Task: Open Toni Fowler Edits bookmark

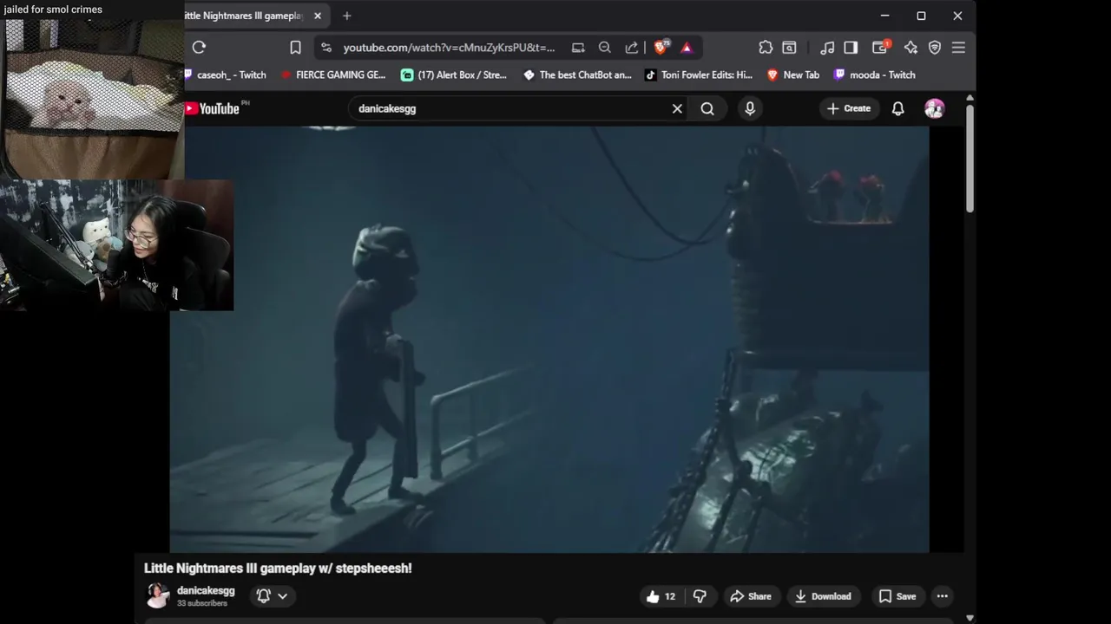Action: click(x=699, y=75)
